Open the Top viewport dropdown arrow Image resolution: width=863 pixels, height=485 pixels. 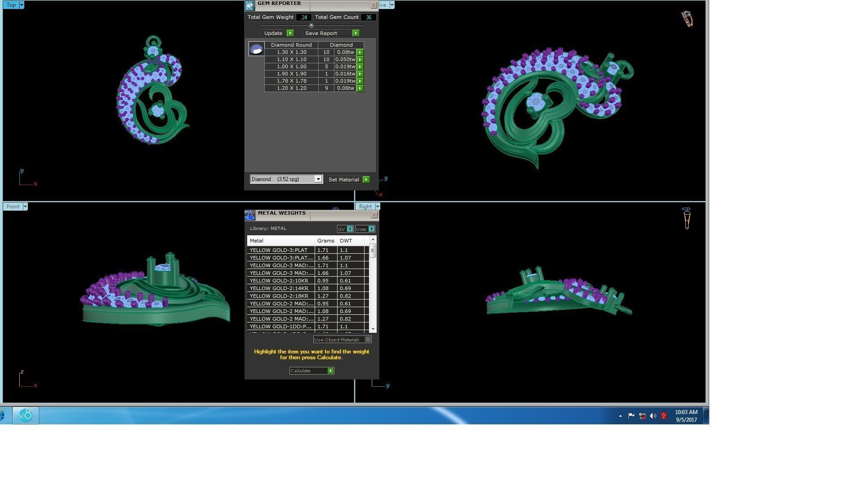tap(21, 5)
